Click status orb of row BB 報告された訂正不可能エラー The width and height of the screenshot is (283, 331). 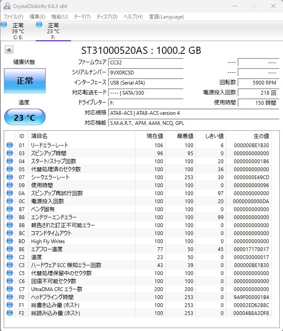[x=10, y=225]
